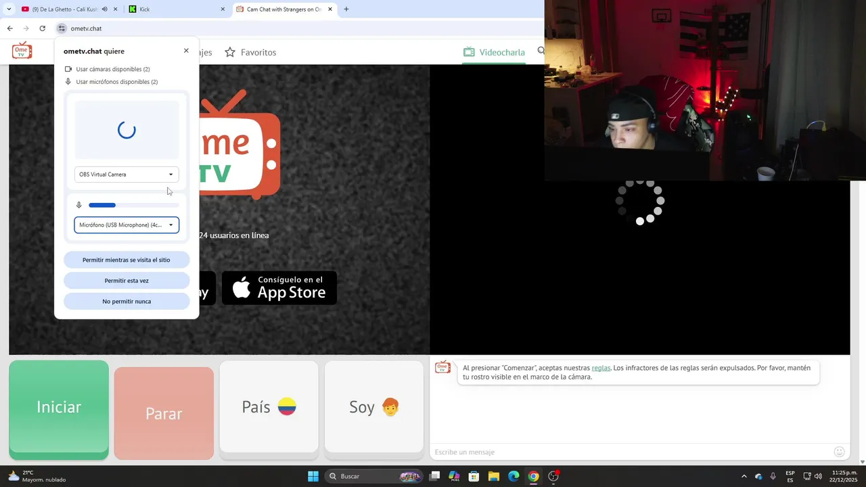Close the Cam Chat with Strangers tab

[x=330, y=9]
